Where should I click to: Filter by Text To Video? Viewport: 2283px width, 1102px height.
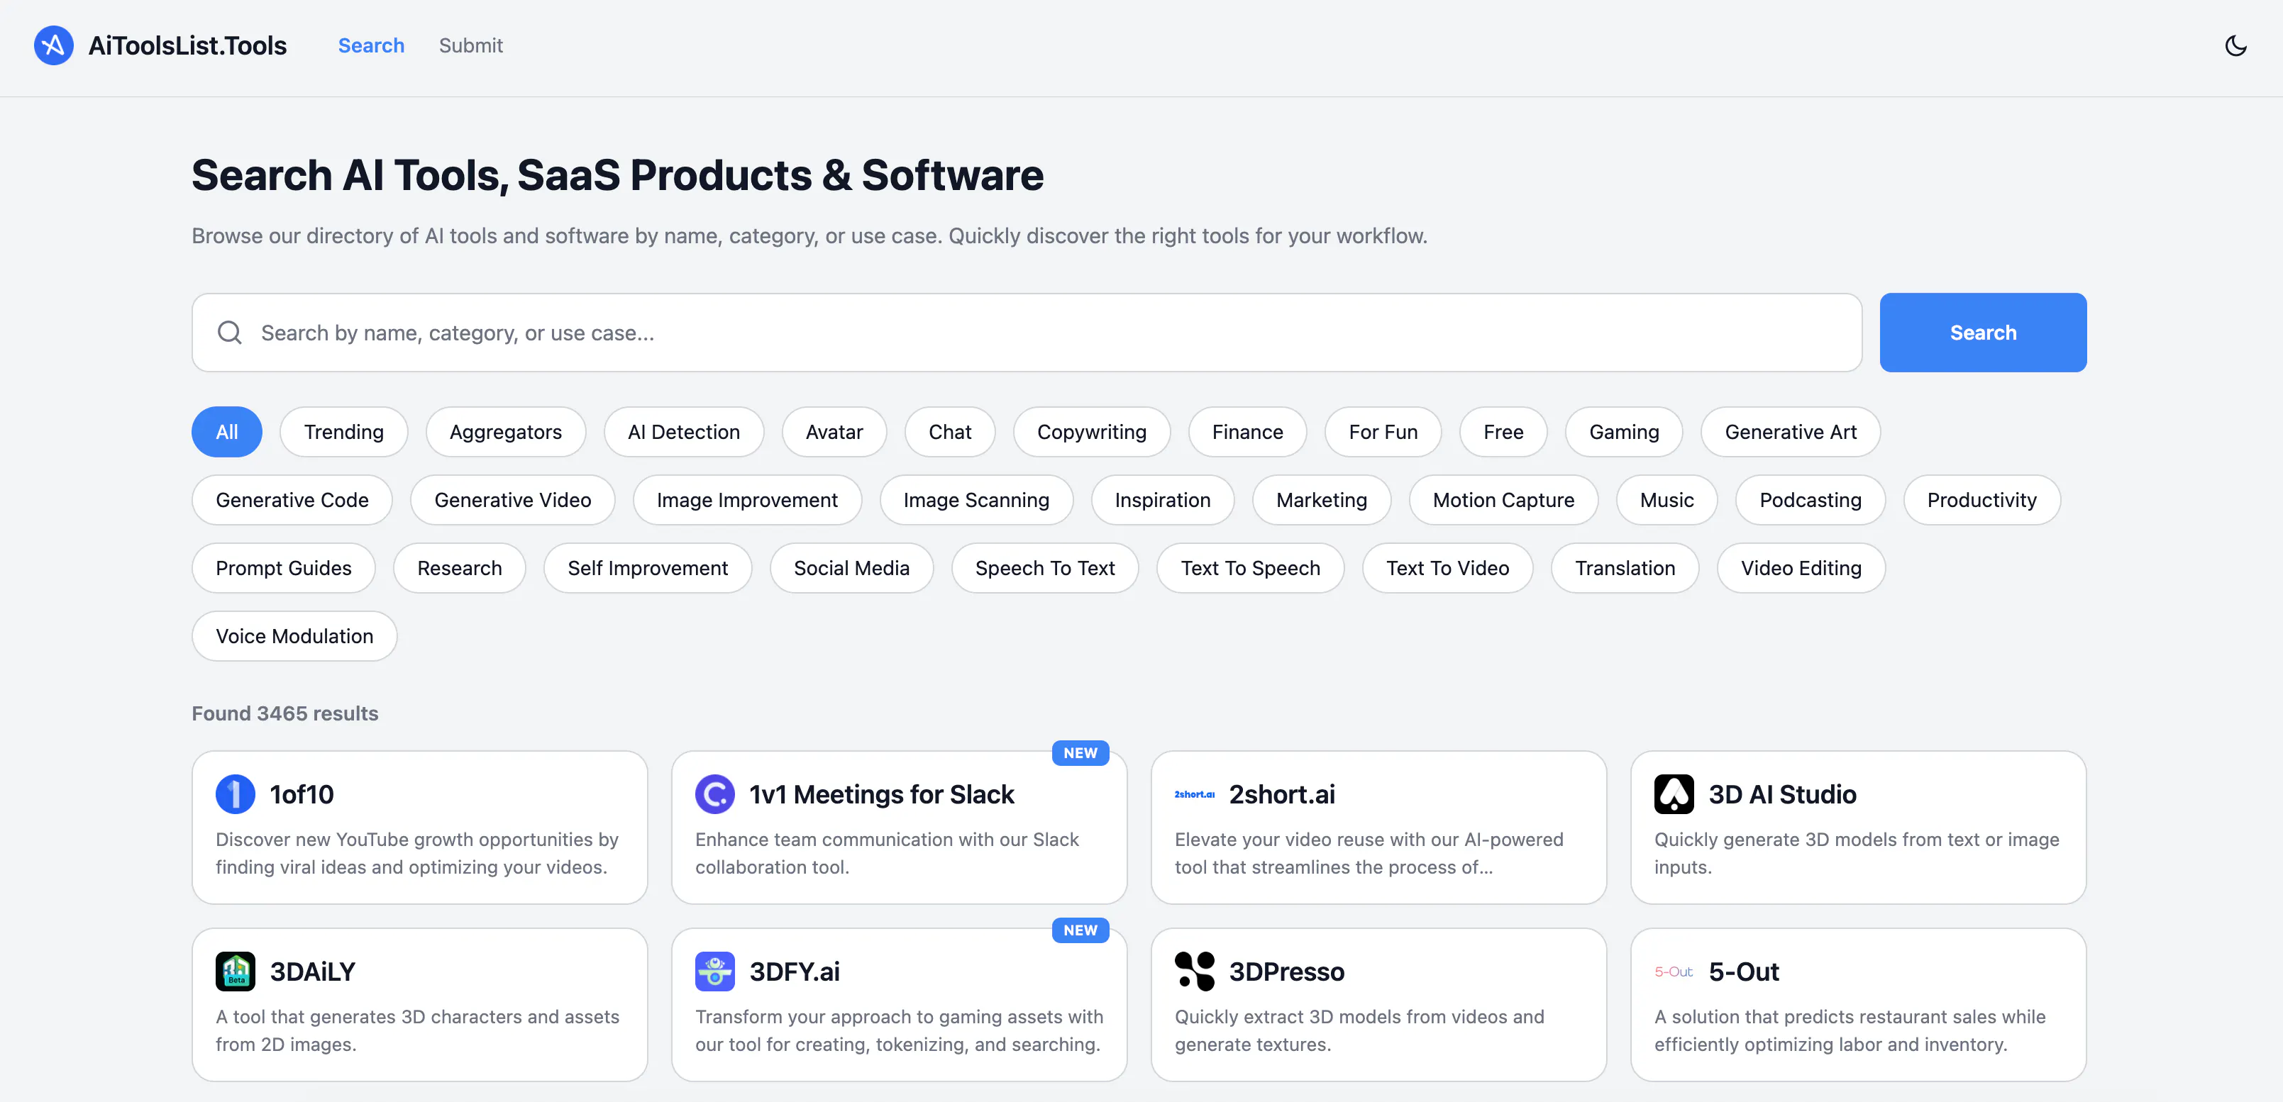pyautogui.click(x=1447, y=568)
